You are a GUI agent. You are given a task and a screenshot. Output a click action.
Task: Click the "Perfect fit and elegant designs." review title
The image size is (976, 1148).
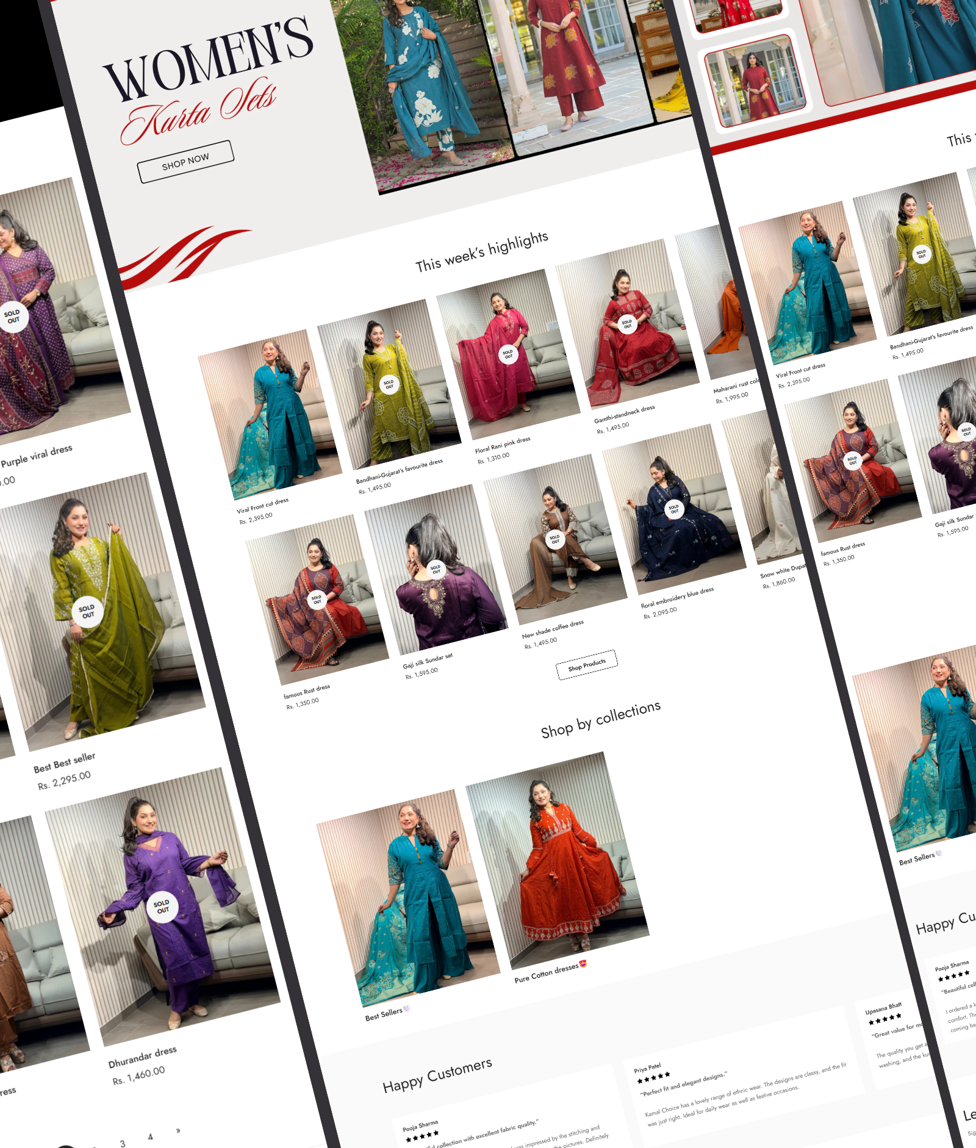pos(683,1084)
